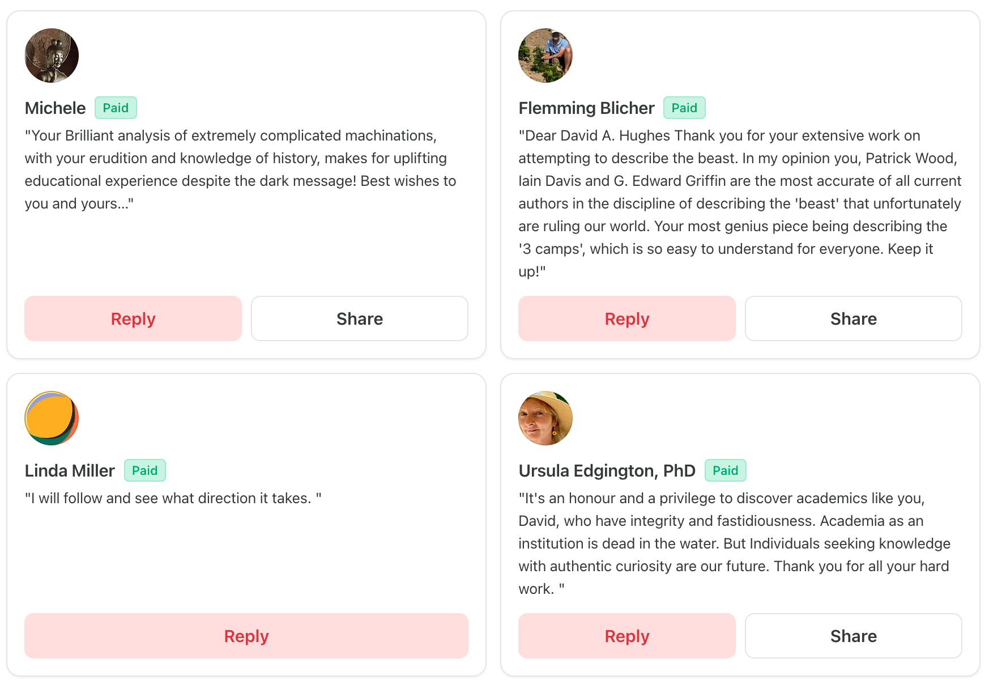989x680 pixels.
Task: Reply to Linda Miller's comment
Action: tap(246, 636)
